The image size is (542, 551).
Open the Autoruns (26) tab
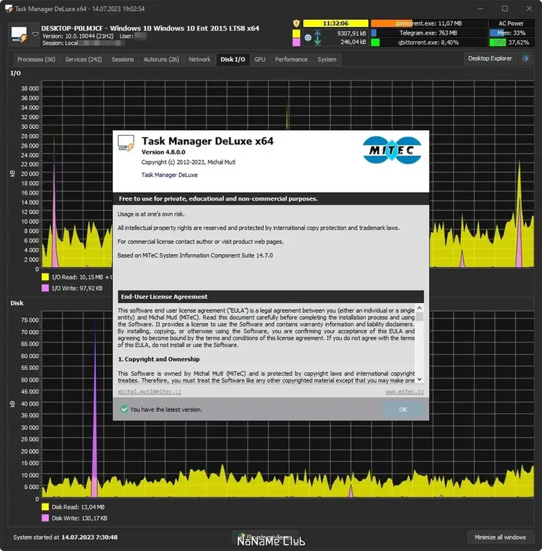click(x=161, y=59)
